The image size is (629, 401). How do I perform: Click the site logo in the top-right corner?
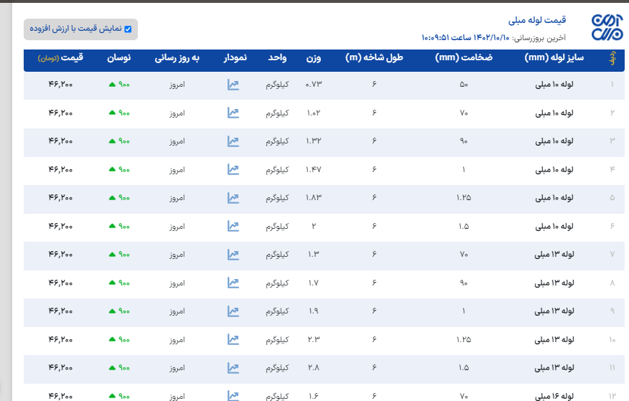point(607,27)
